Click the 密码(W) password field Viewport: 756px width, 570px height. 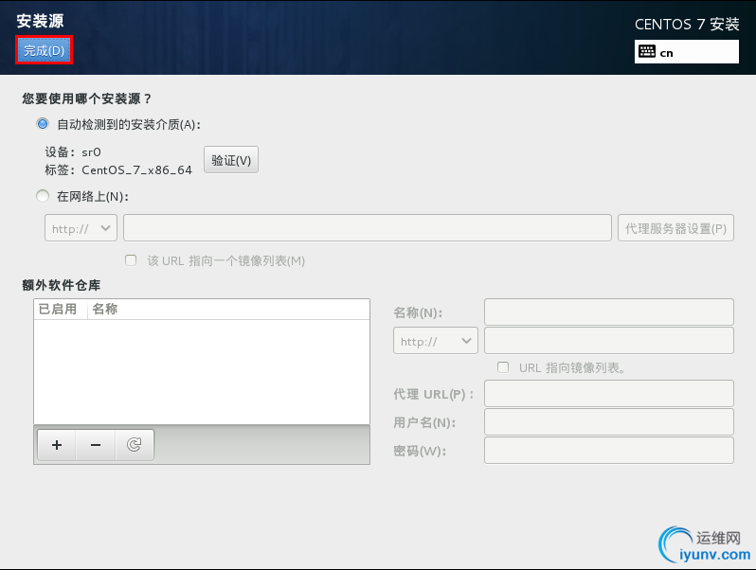pos(609,450)
